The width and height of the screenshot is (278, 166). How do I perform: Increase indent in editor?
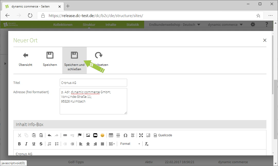pyautogui.click(x=72, y=144)
